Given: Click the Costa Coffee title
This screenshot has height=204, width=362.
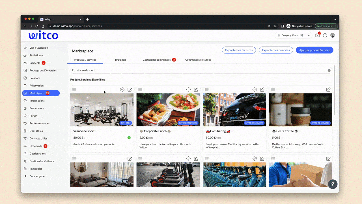Looking at the screenshot, I should [285, 131].
